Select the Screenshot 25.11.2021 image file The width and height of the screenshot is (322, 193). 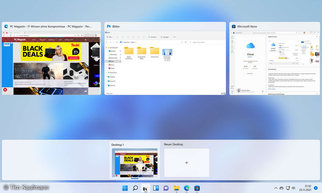click(167, 55)
